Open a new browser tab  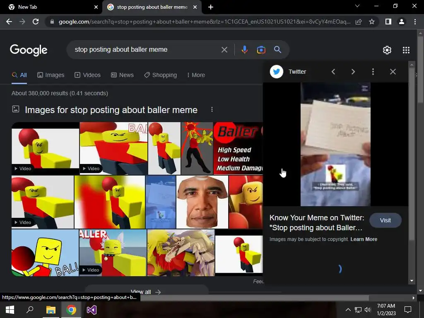coord(211,7)
